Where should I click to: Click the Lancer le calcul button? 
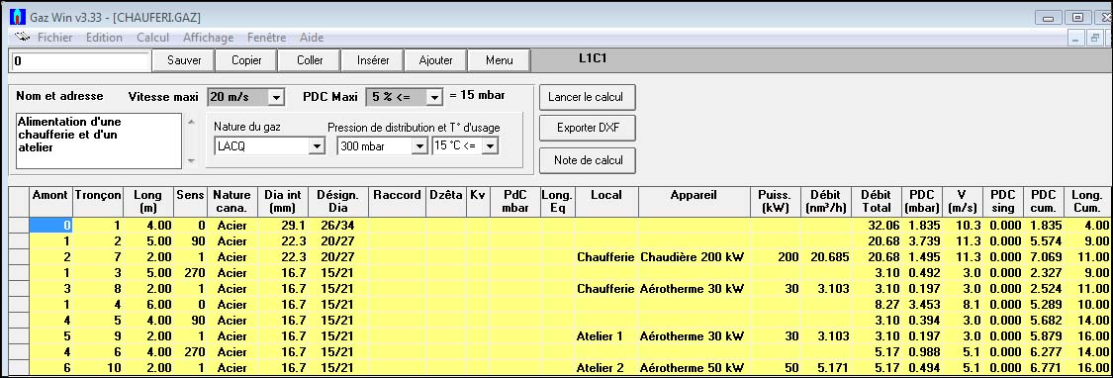point(587,97)
